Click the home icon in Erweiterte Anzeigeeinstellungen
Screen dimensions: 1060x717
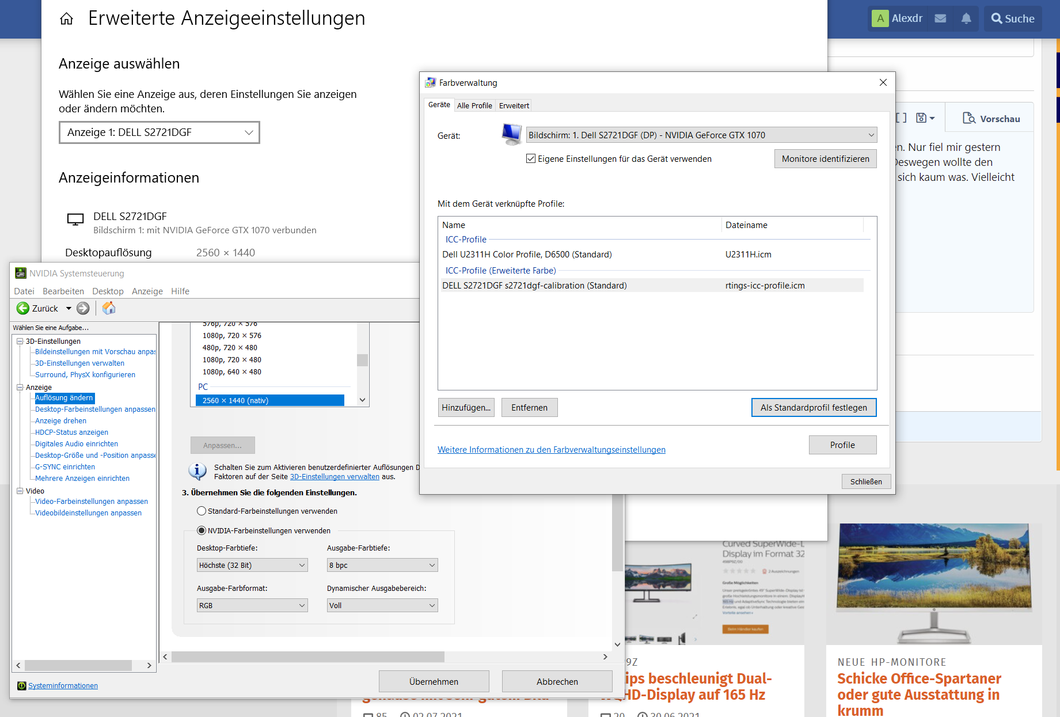[x=67, y=19]
